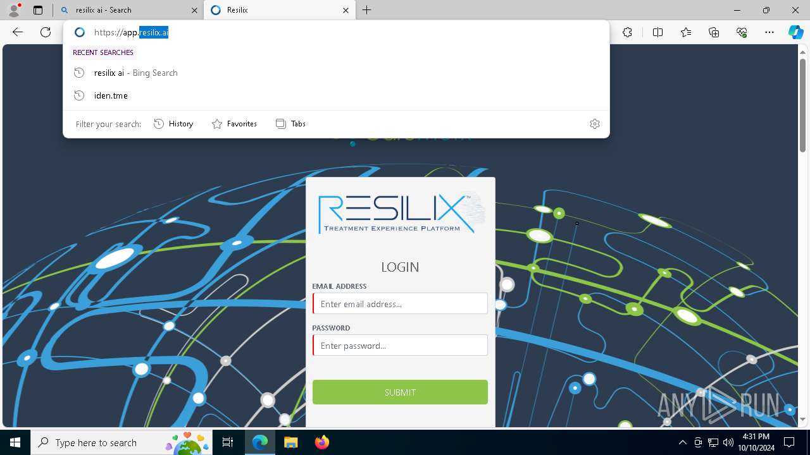Focus the Email Address input field
Viewport: 810px width, 455px height.
[400, 303]
